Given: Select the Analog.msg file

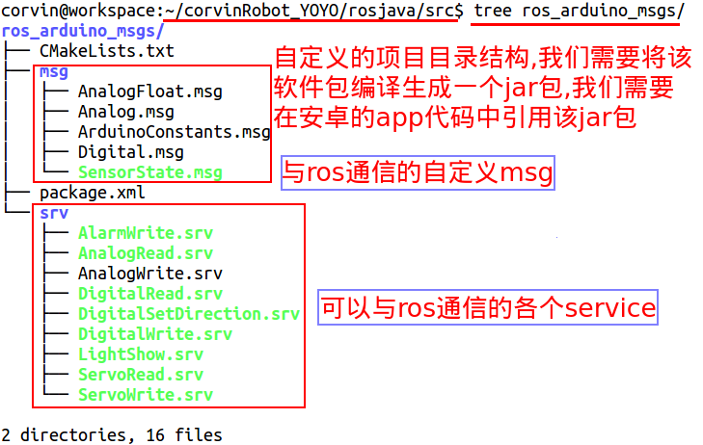Looking at the screenshot, I should tap(126, 112).
